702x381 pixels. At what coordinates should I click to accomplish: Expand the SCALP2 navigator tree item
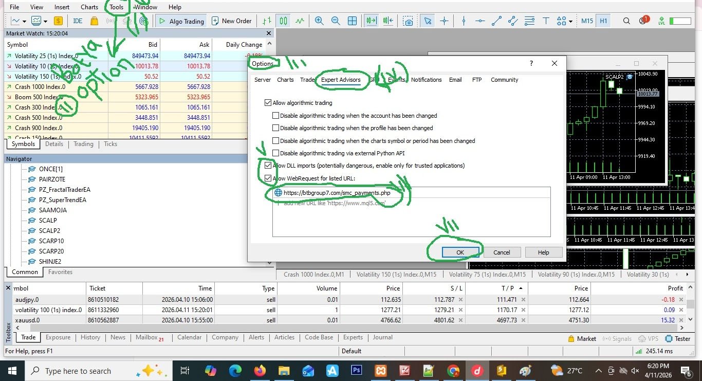click(x=49, y=231)
